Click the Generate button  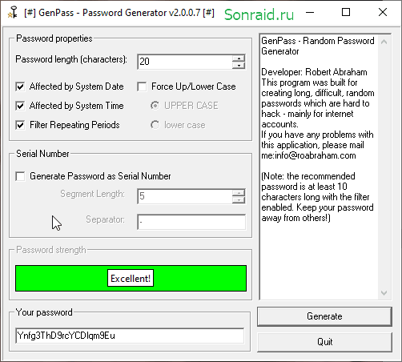pos(324,316)
